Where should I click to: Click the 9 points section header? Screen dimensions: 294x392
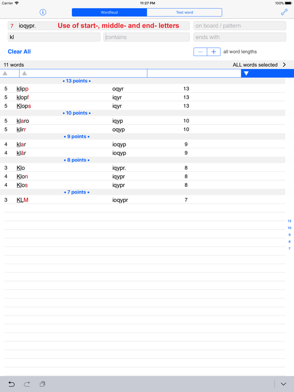coord(77,136)
